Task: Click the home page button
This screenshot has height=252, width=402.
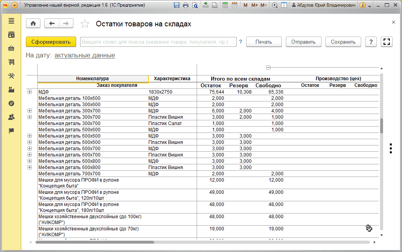Action: [33, 24]
